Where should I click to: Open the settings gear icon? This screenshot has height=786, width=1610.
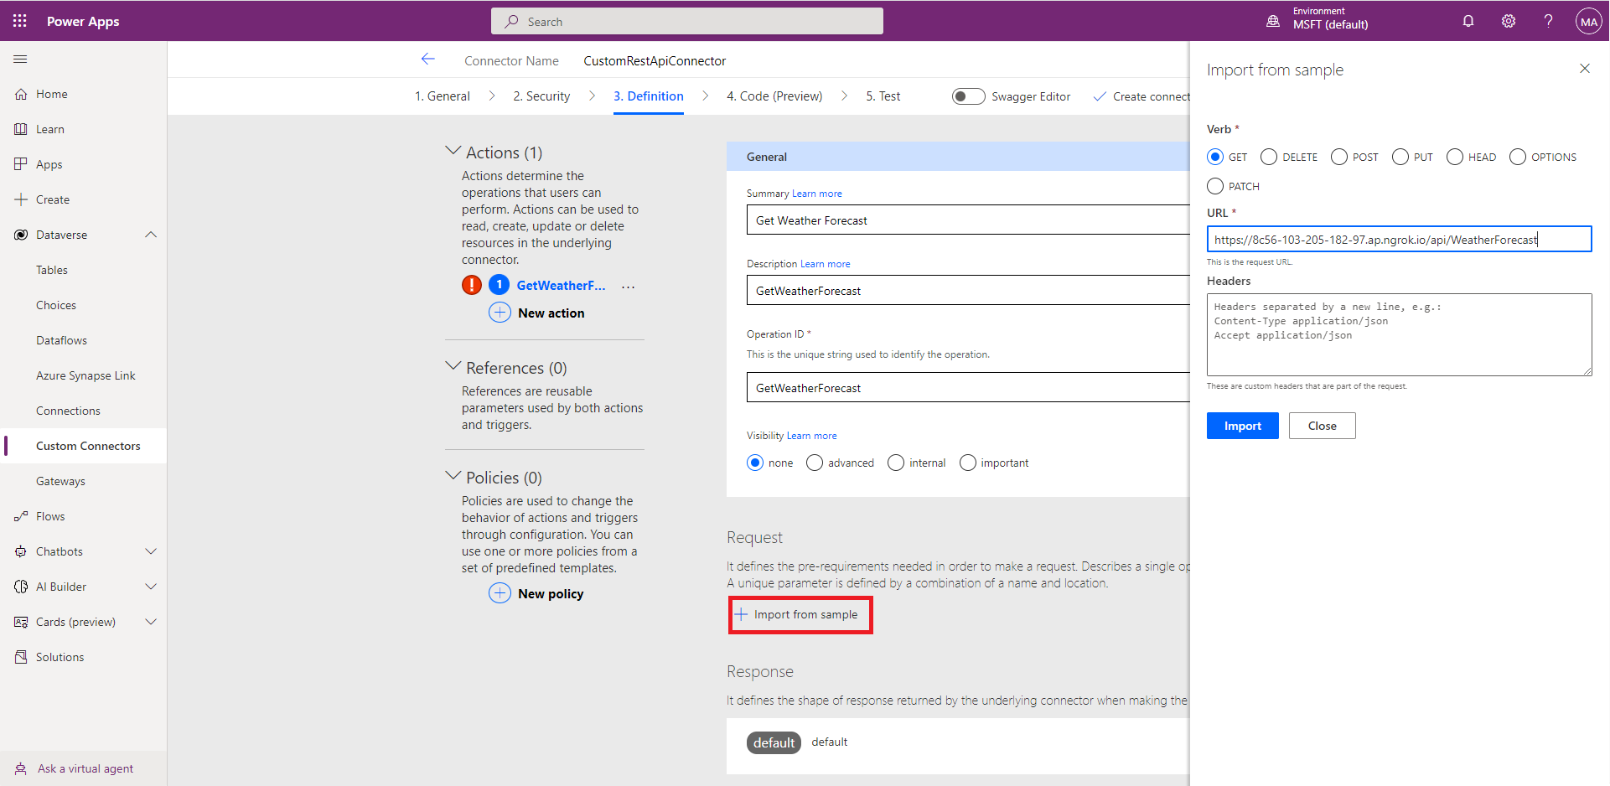(x=1509, y=21)
